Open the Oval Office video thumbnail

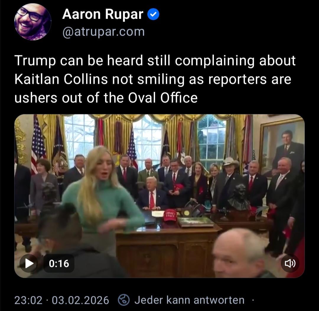coord(159,196)
